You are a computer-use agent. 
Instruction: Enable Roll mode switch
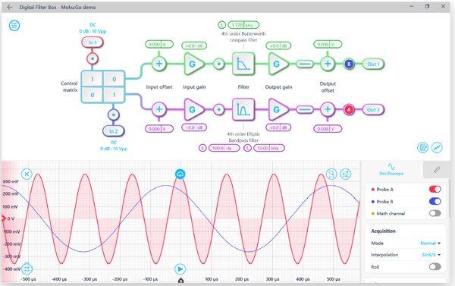coord(435,266)
